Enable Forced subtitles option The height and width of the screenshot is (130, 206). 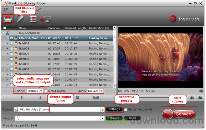click(46, 91)
